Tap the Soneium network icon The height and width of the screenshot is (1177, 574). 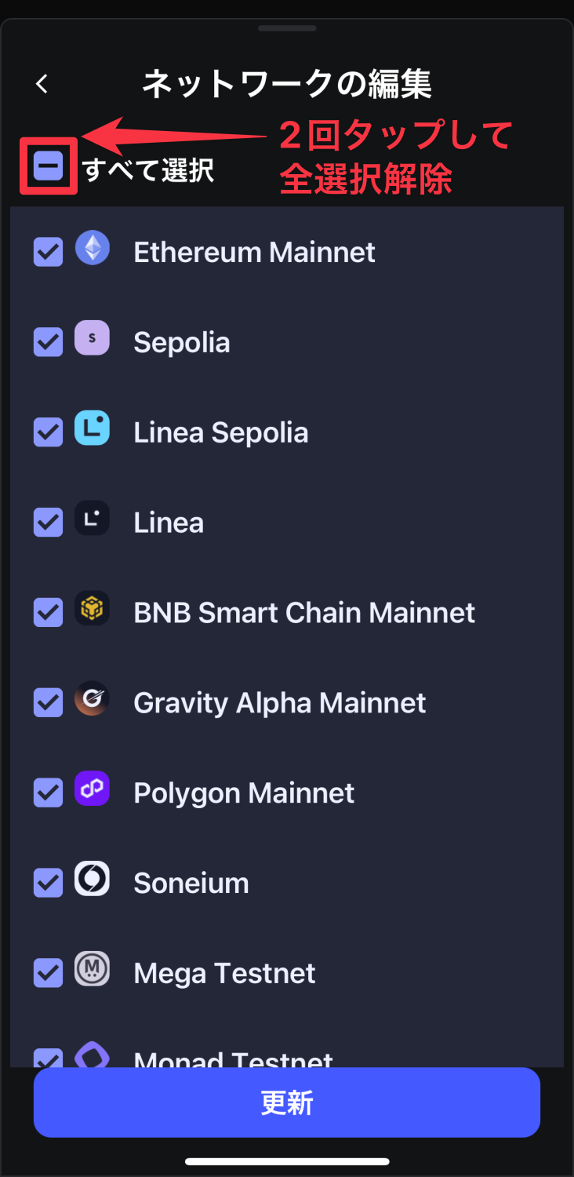pos(93,880)
